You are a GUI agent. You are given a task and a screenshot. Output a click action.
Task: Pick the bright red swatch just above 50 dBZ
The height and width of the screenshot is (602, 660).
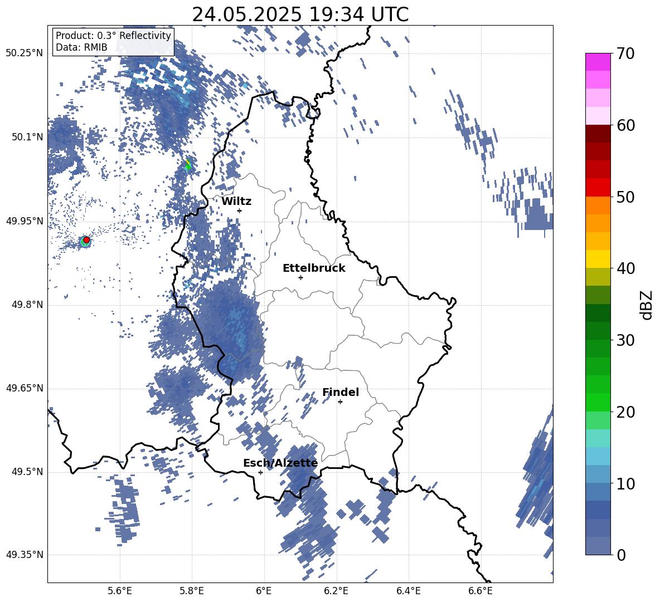pyautogui.click(x=598, y=188)
